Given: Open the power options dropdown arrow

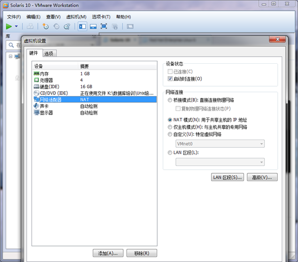Looking at the screenshot, I should click(x=17, y=26).
